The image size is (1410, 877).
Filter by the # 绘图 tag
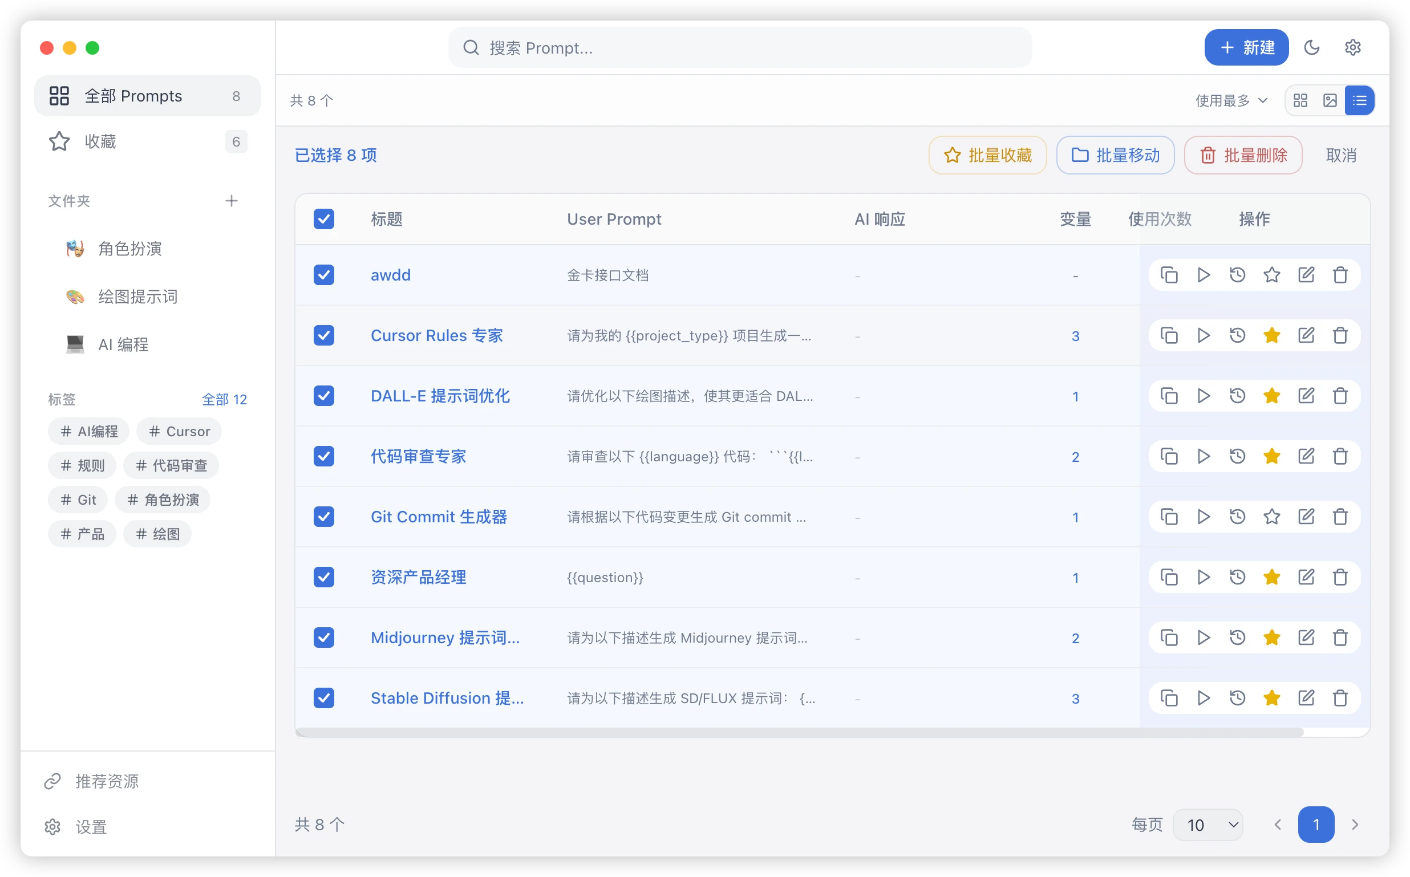click(x=157, y=534)
